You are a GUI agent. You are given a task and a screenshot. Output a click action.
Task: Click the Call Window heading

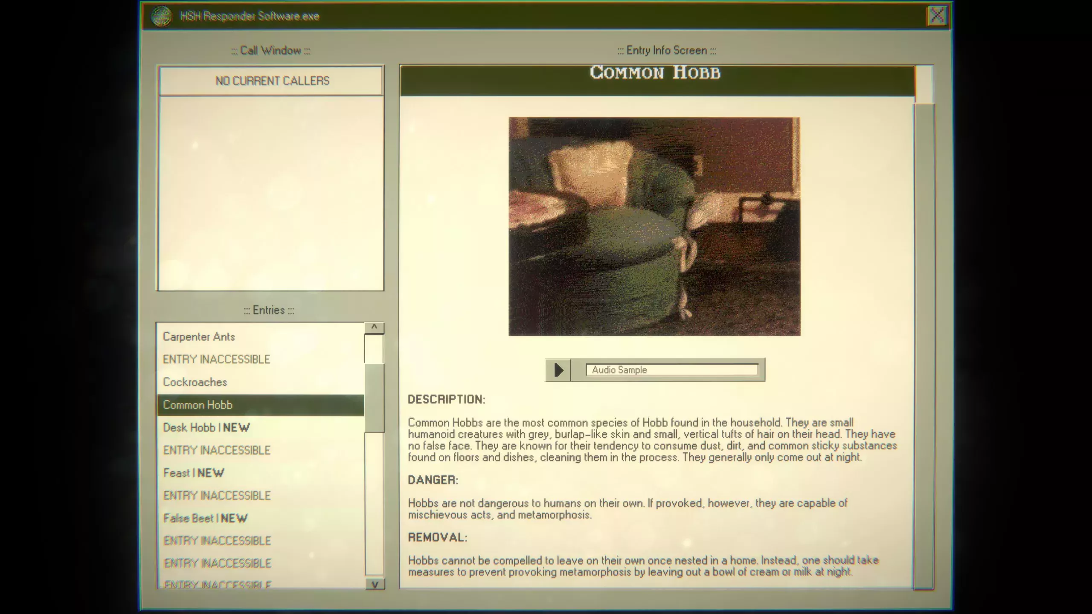[x=270, y=50]
